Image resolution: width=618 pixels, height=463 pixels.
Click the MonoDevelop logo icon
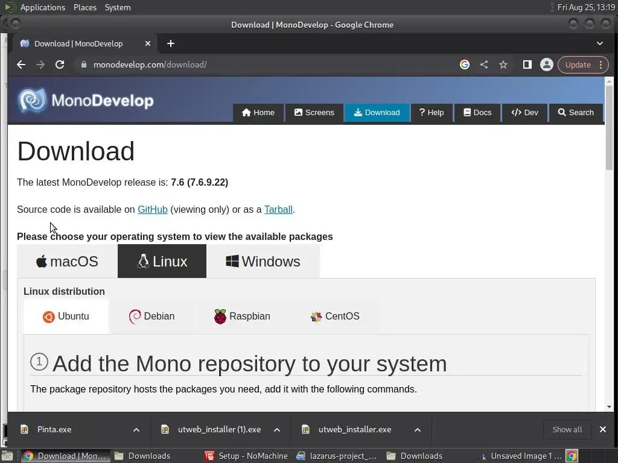33,100
